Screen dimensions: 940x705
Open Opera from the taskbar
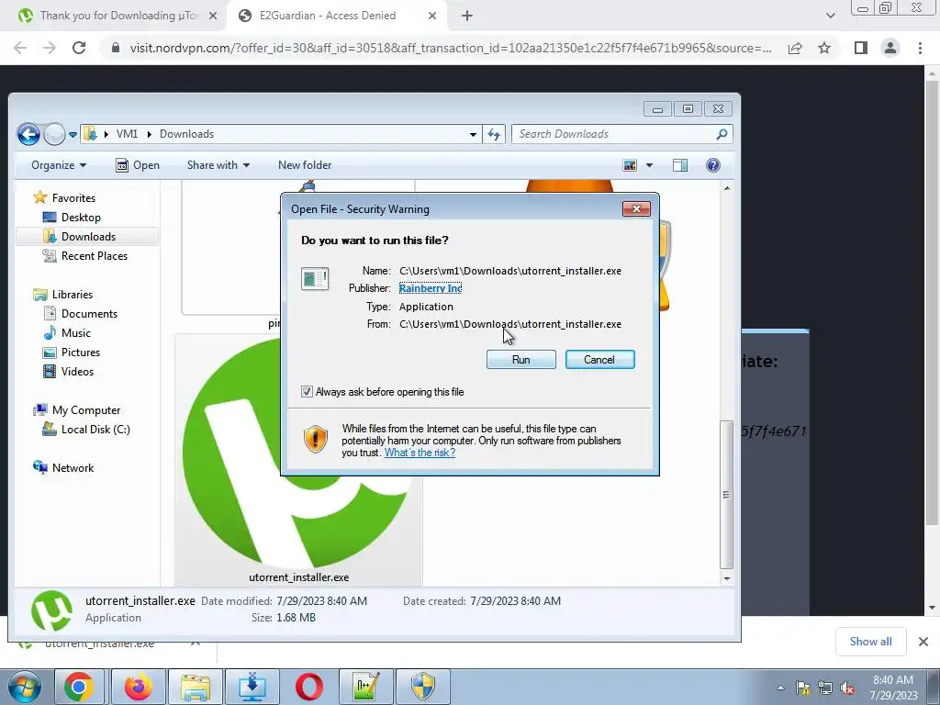309,687
